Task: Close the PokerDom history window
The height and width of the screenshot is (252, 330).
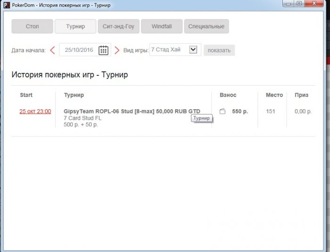Action: [x=314, y=3]
